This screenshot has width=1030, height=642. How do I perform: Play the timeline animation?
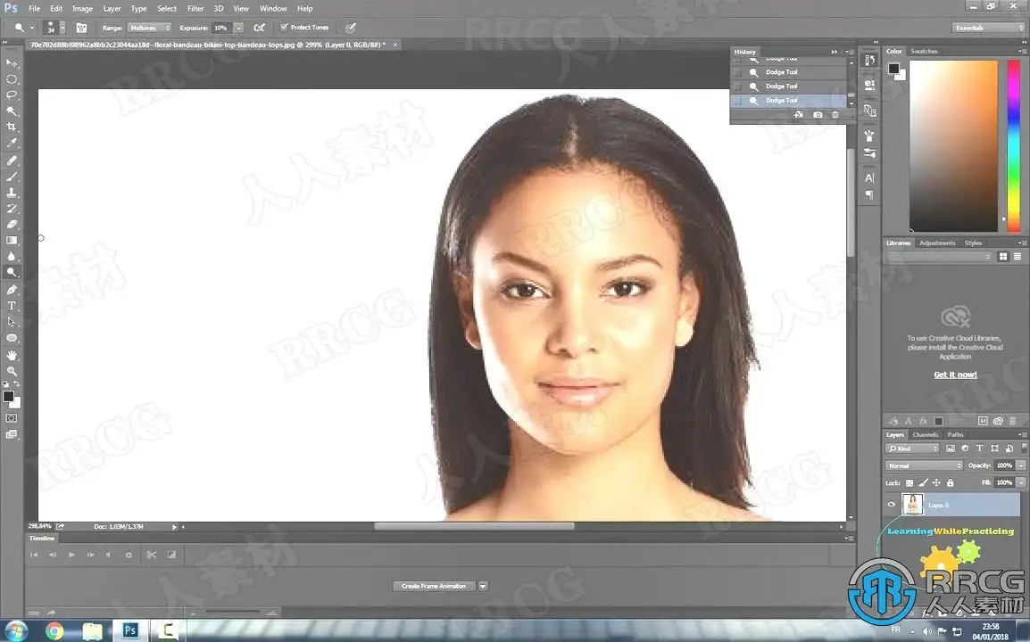click(x=71, y=555)
